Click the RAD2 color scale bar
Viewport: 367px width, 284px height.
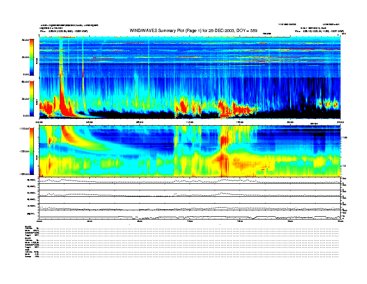tap(32, 57)
